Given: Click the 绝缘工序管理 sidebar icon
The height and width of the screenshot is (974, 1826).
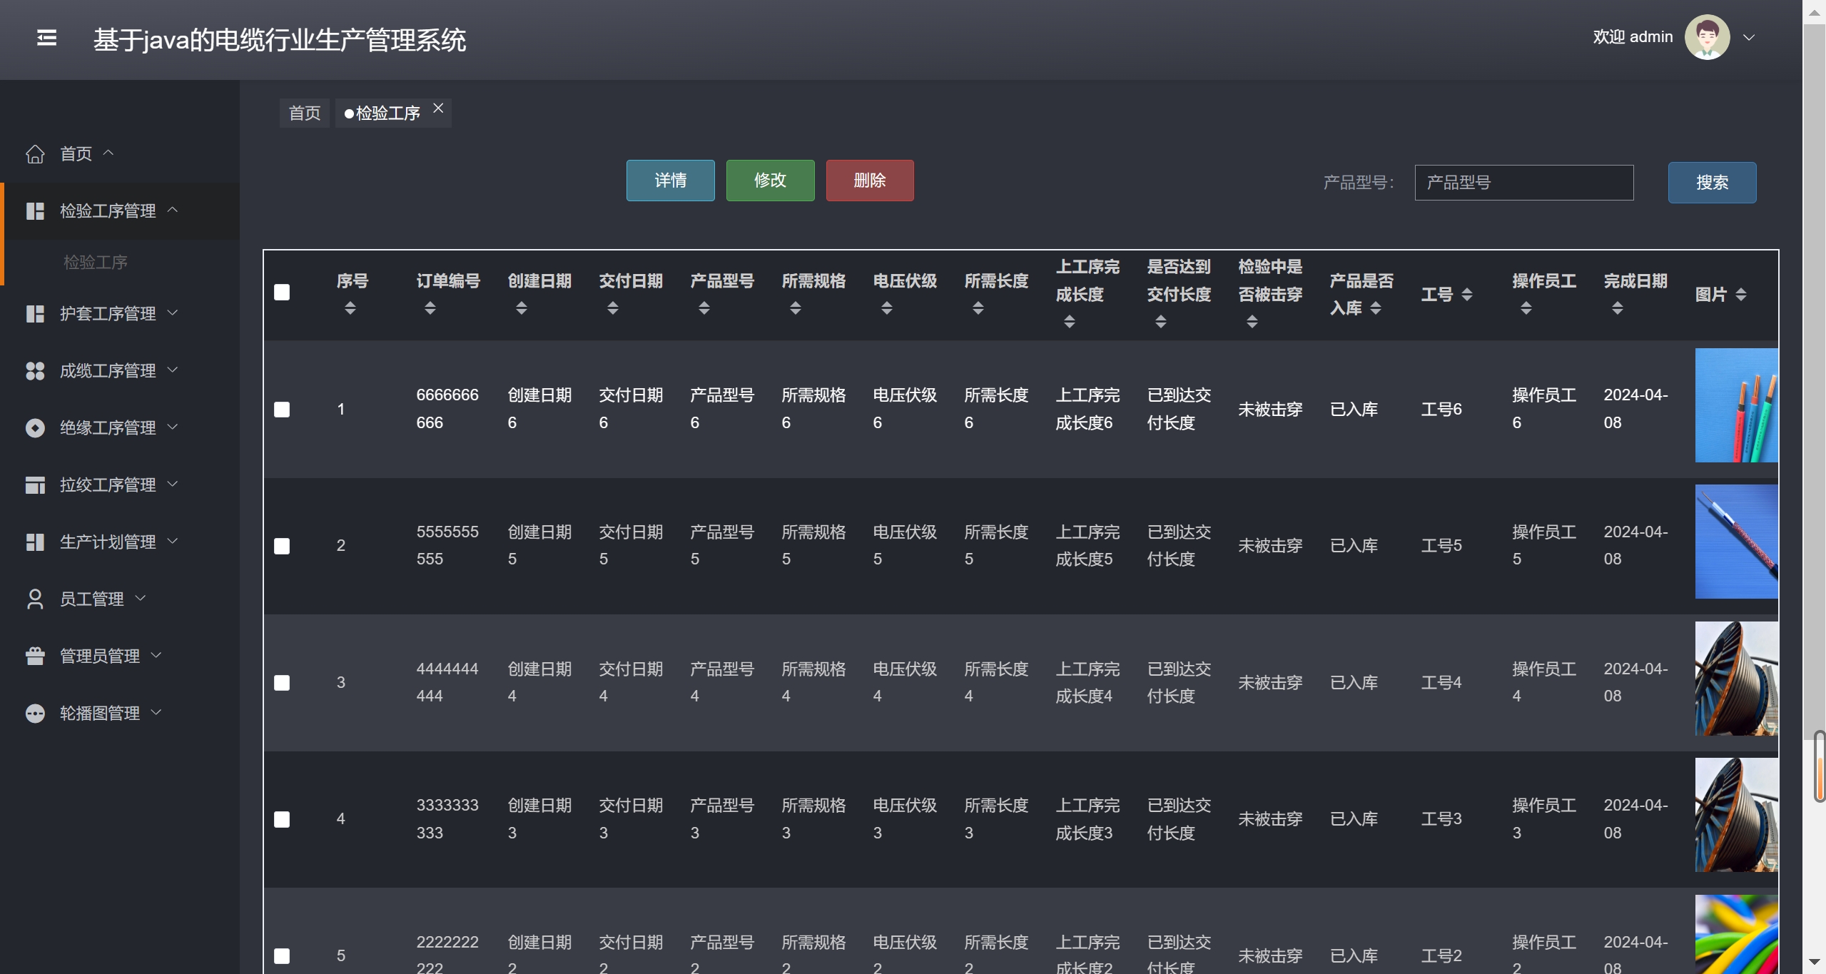Looking at the screenshot, I should coord(35,428).
